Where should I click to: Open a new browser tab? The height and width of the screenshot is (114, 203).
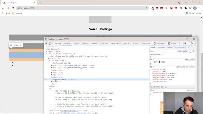click(40, 3)
